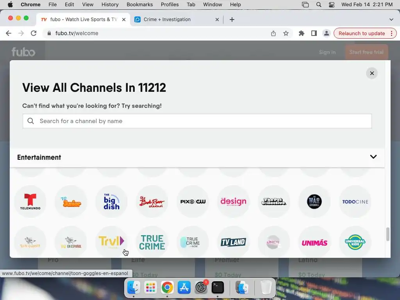
Task: Select the Design Network channel logo
Action: pos(233,202)
